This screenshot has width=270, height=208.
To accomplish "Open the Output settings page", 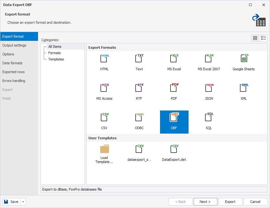I will pyautogui.click(x=14, y=45).
